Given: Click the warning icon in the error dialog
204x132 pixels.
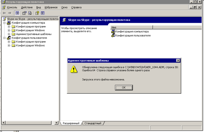Looking at the screenshot, I should (x=74, y=69).
